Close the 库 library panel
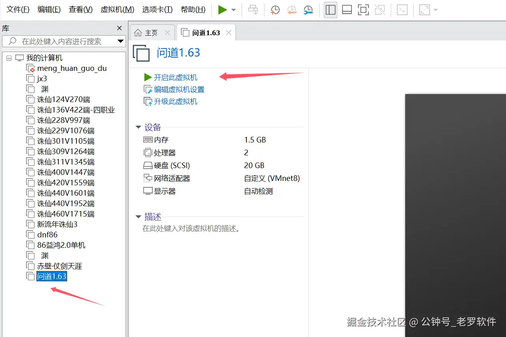Screen dimensions: 506x337 point(119,28)
